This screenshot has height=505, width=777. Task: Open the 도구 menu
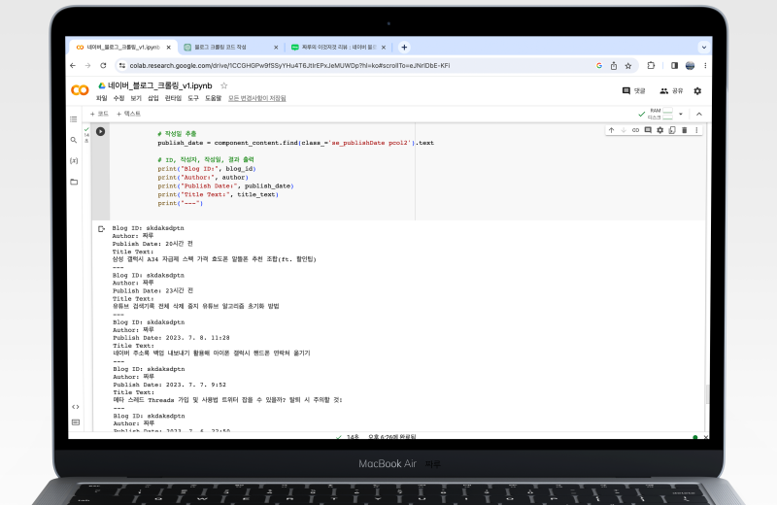193,98
